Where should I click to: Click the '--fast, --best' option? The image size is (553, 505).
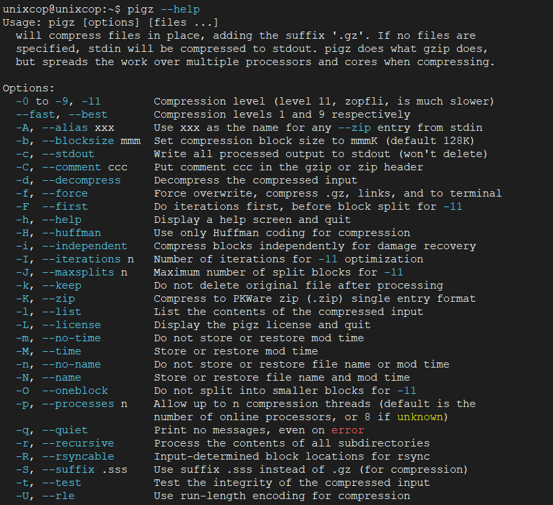[x=62, y=114]
